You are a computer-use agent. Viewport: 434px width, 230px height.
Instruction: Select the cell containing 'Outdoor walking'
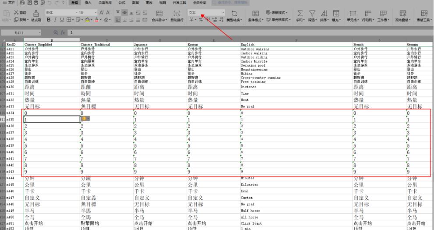click(x=296, y=49)
